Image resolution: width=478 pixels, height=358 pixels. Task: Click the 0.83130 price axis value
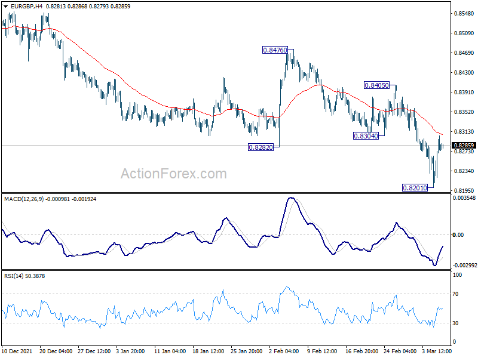[x=464, y=131]
